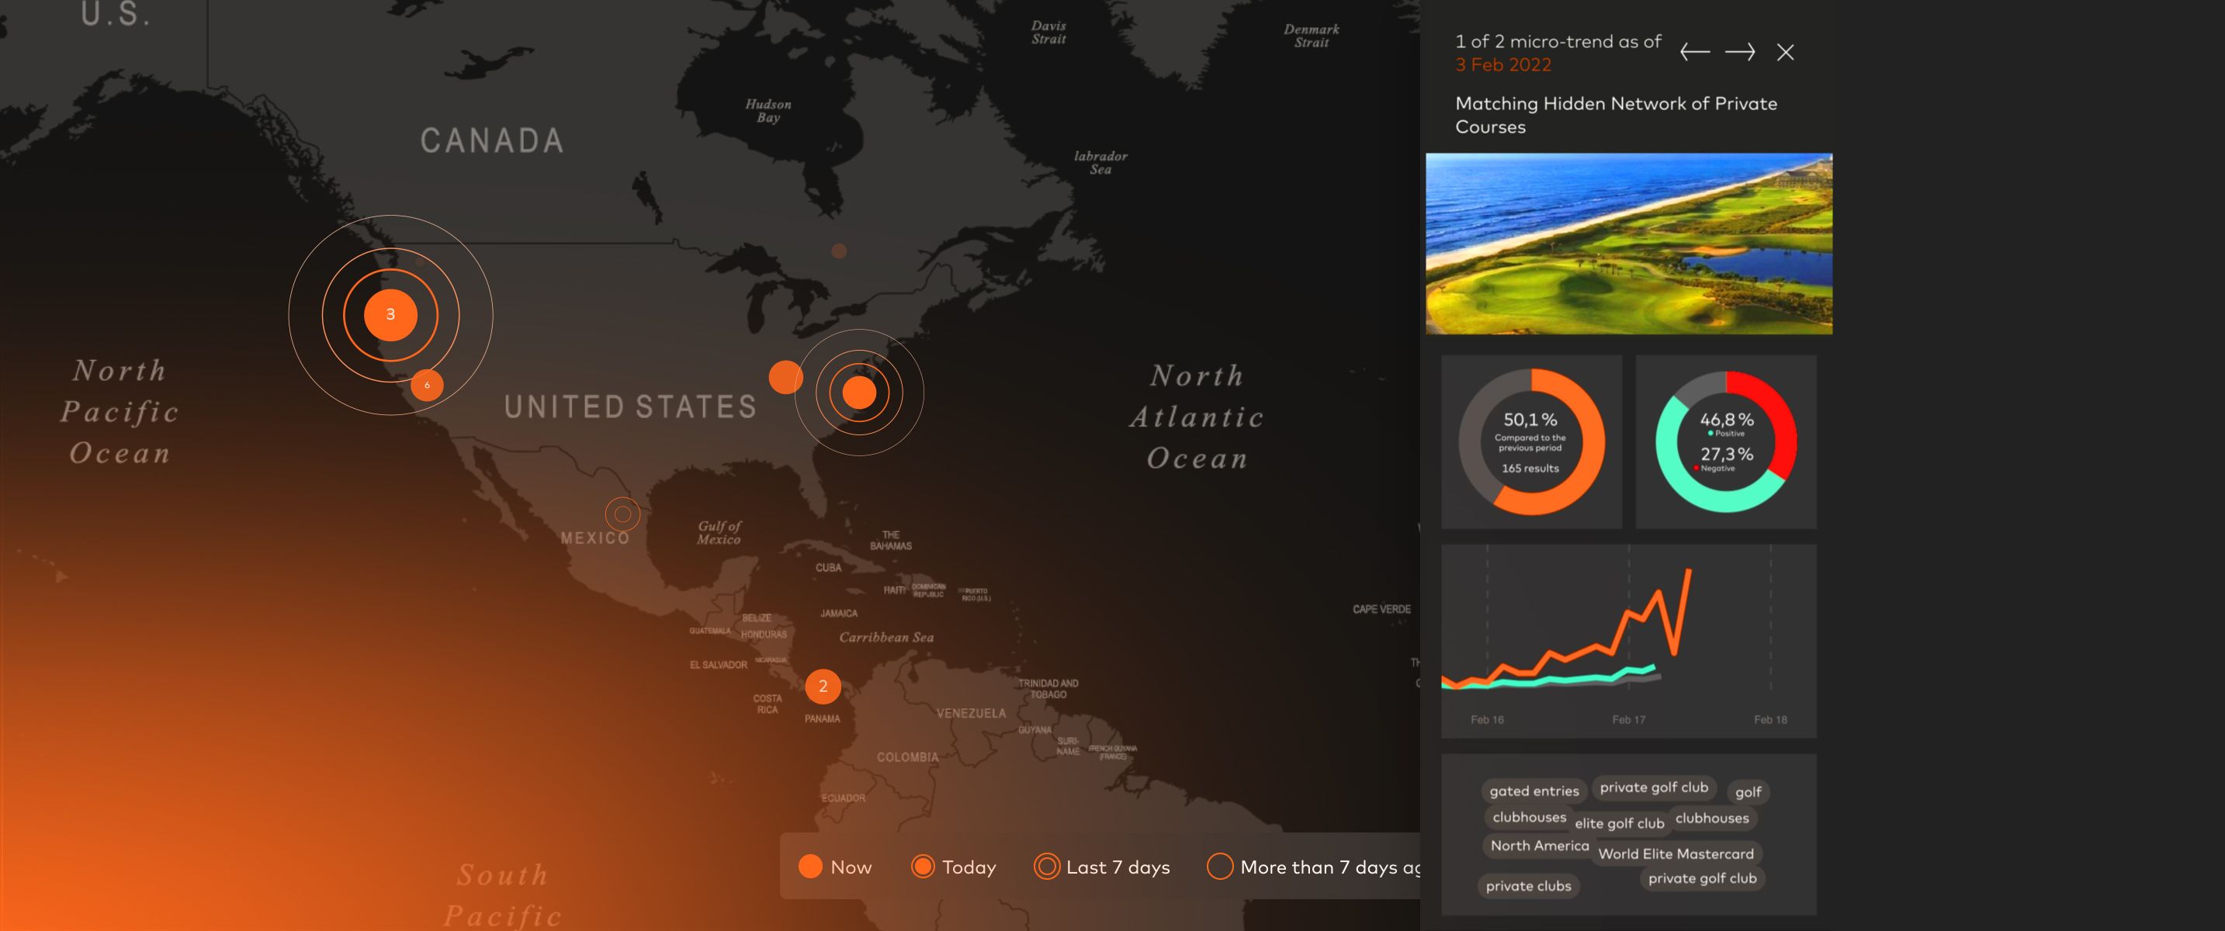The width and height of the screenshot is (2225, 931).
Task: Go to the next micro-trend with right arrow
Action: [1740, 53]
